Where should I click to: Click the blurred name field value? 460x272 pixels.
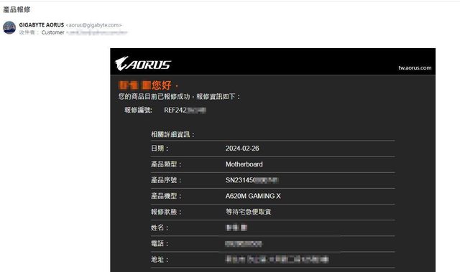tap(236, 228)
